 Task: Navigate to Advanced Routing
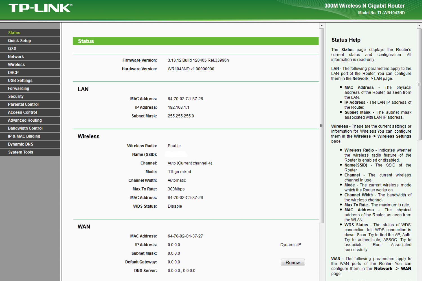pyautogui.click(x=25, y=120)
